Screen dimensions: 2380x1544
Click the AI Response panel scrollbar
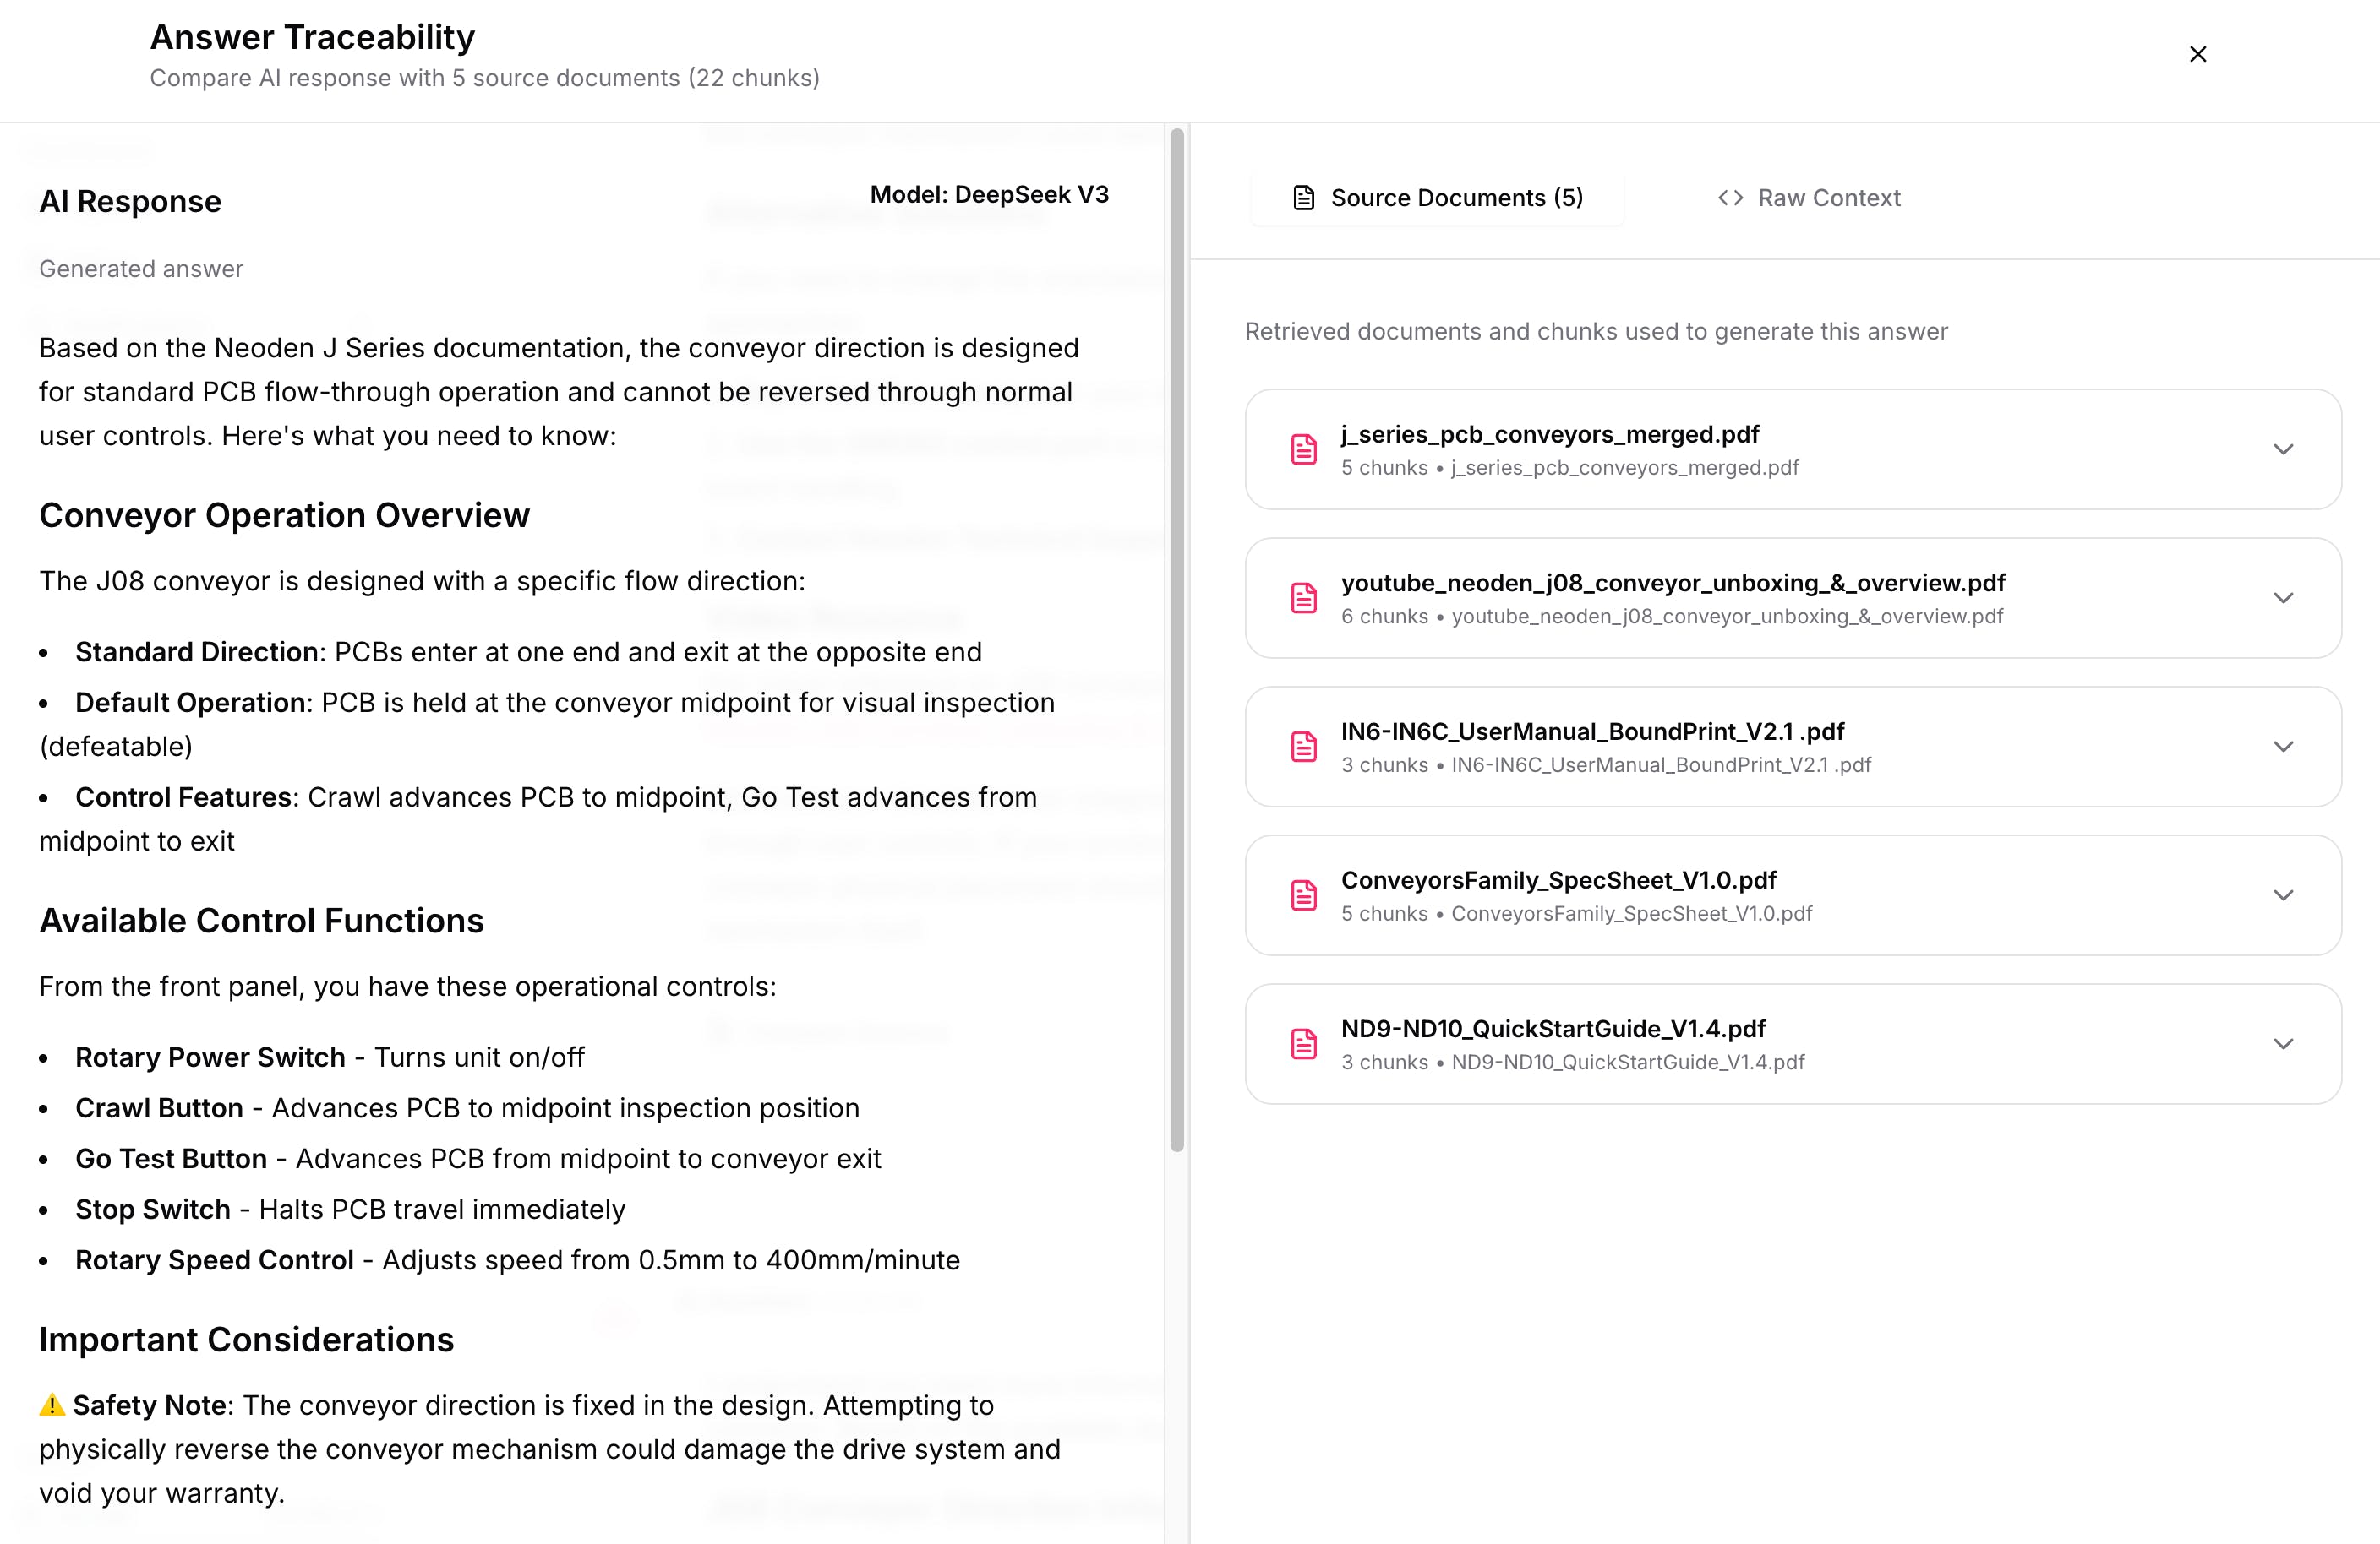pos(1177,639)
